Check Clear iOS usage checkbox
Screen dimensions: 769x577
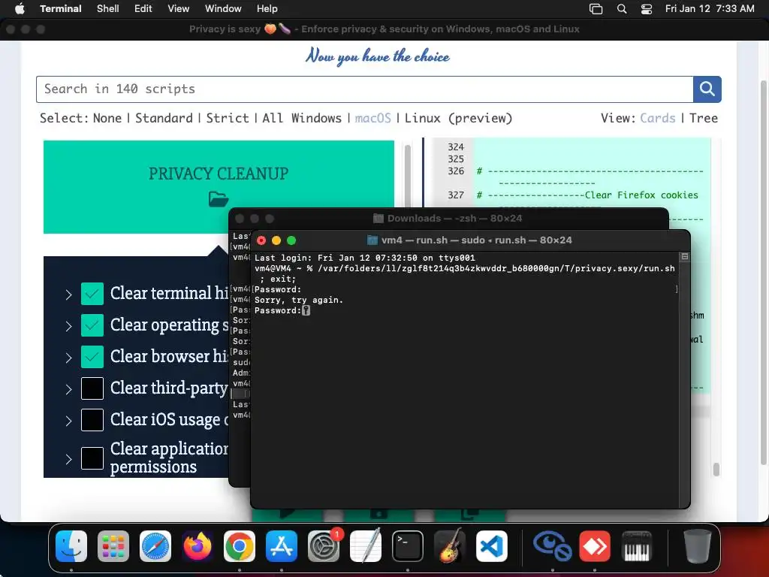92,420
